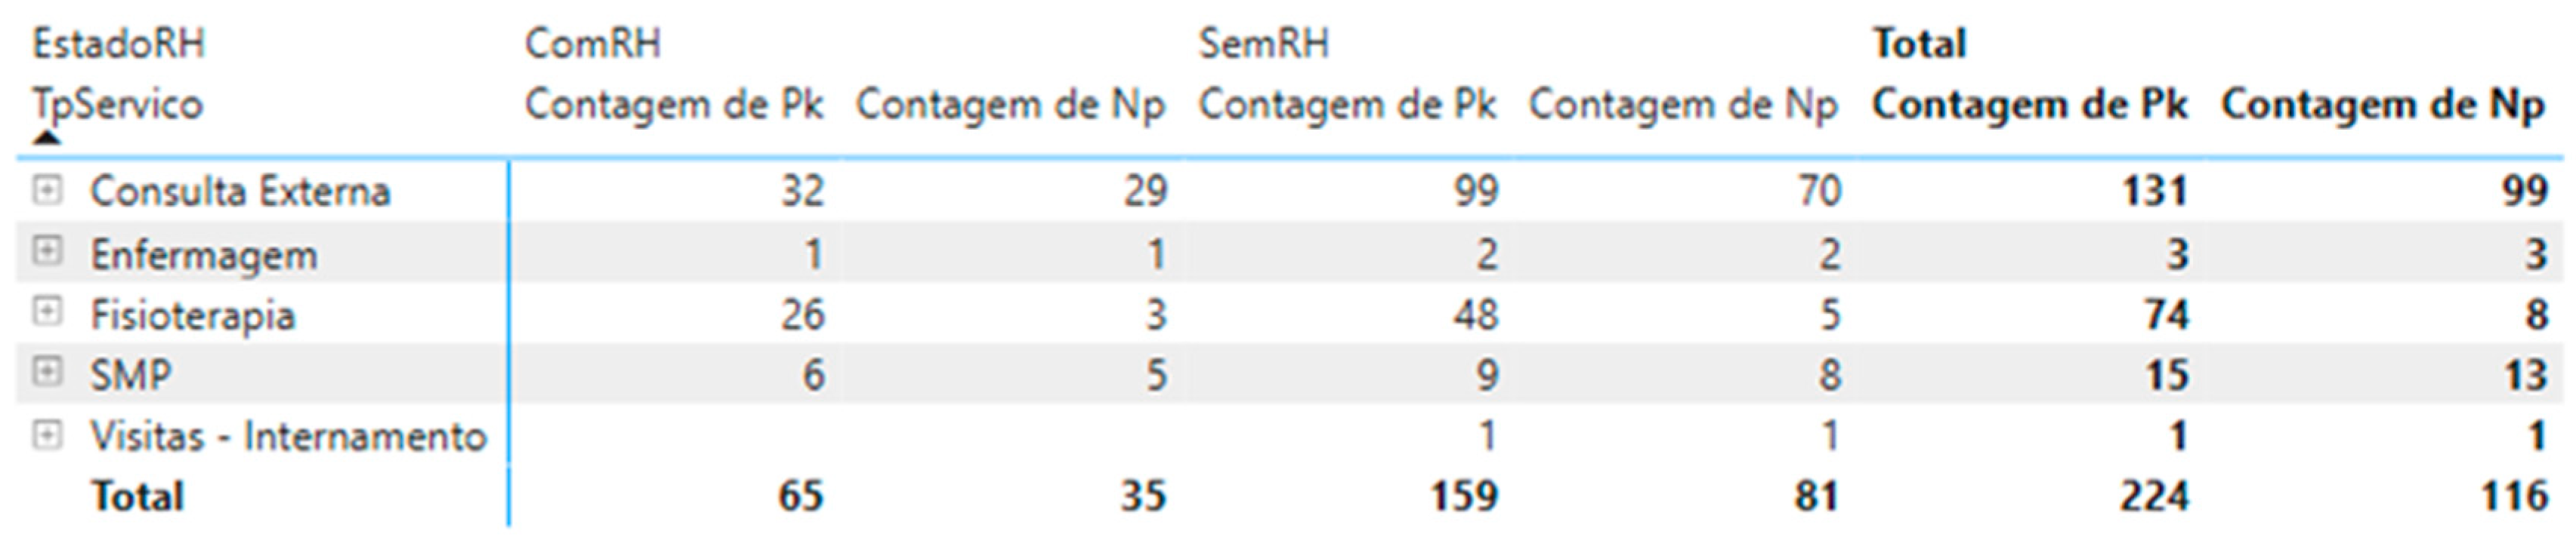2576x549 pixels.
Task: Click SemRH Contagem de Np header
Action: coord(1683,105)
